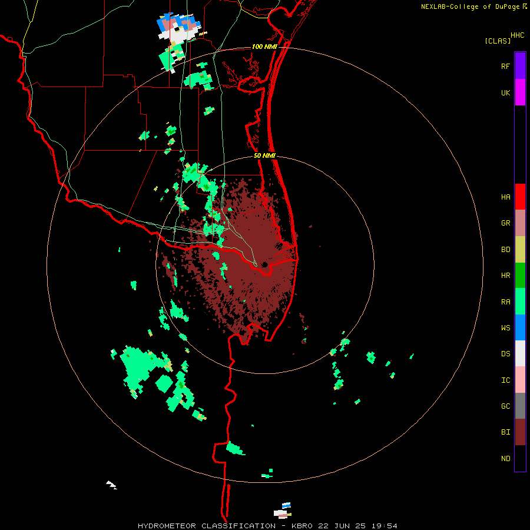The width and height of the screenshot is (530, 530).
Task: Click the HR legend label
Action: [505, 276]
